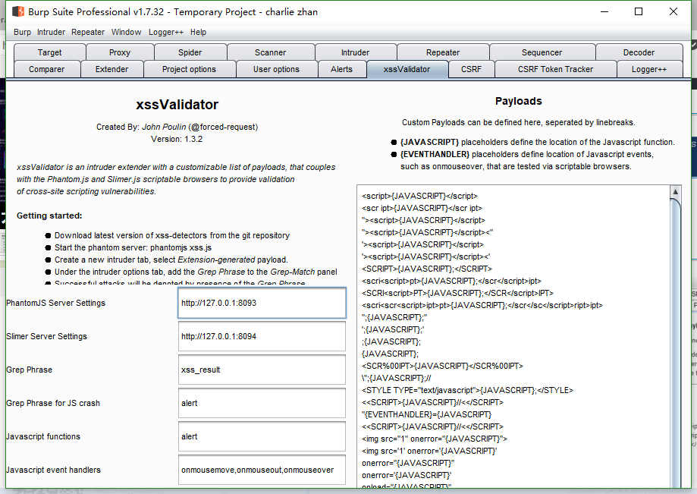697x494 pixels.
Task: Focus the Slimer Server Settings field
Action: pos(262,336)
